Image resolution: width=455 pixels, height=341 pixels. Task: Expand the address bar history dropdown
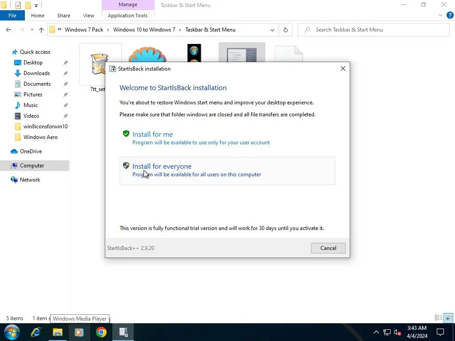click(x=272, y=30)
